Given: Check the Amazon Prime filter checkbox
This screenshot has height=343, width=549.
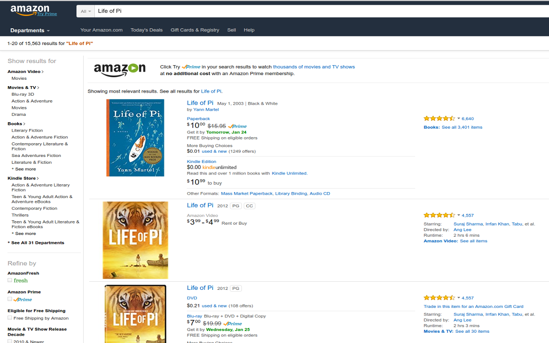Looking at the screenshot, I should [x=10, y=299].
